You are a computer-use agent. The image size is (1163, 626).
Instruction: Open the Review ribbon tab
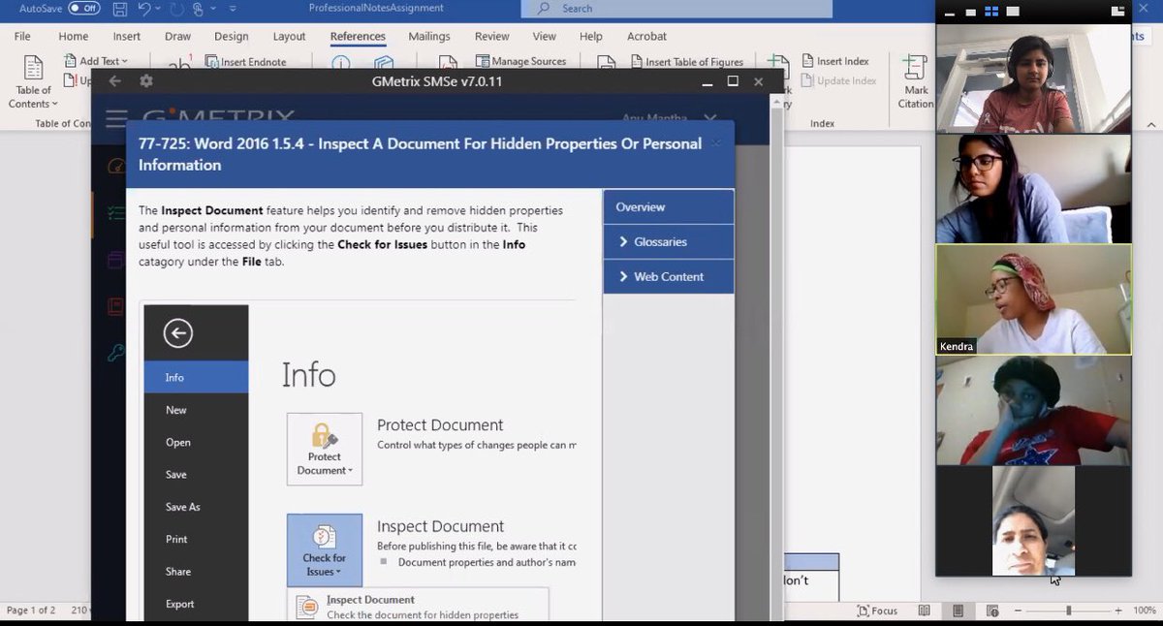[x=491, y=37]
